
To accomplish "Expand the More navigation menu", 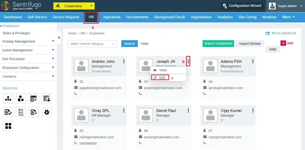I will (288, 17).
